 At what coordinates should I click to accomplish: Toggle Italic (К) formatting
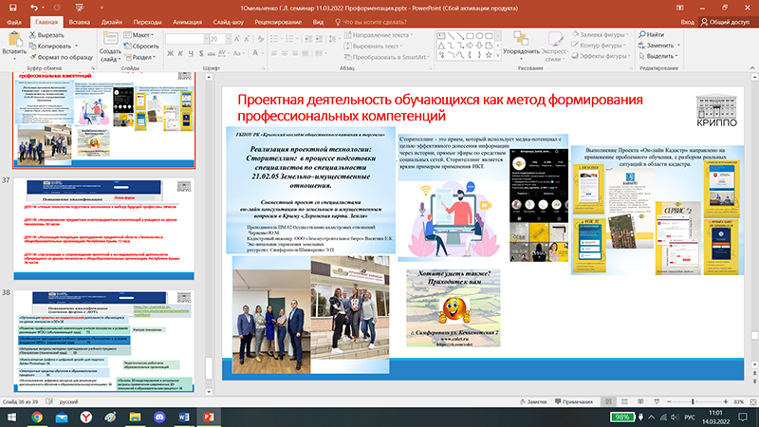(180, 53)
